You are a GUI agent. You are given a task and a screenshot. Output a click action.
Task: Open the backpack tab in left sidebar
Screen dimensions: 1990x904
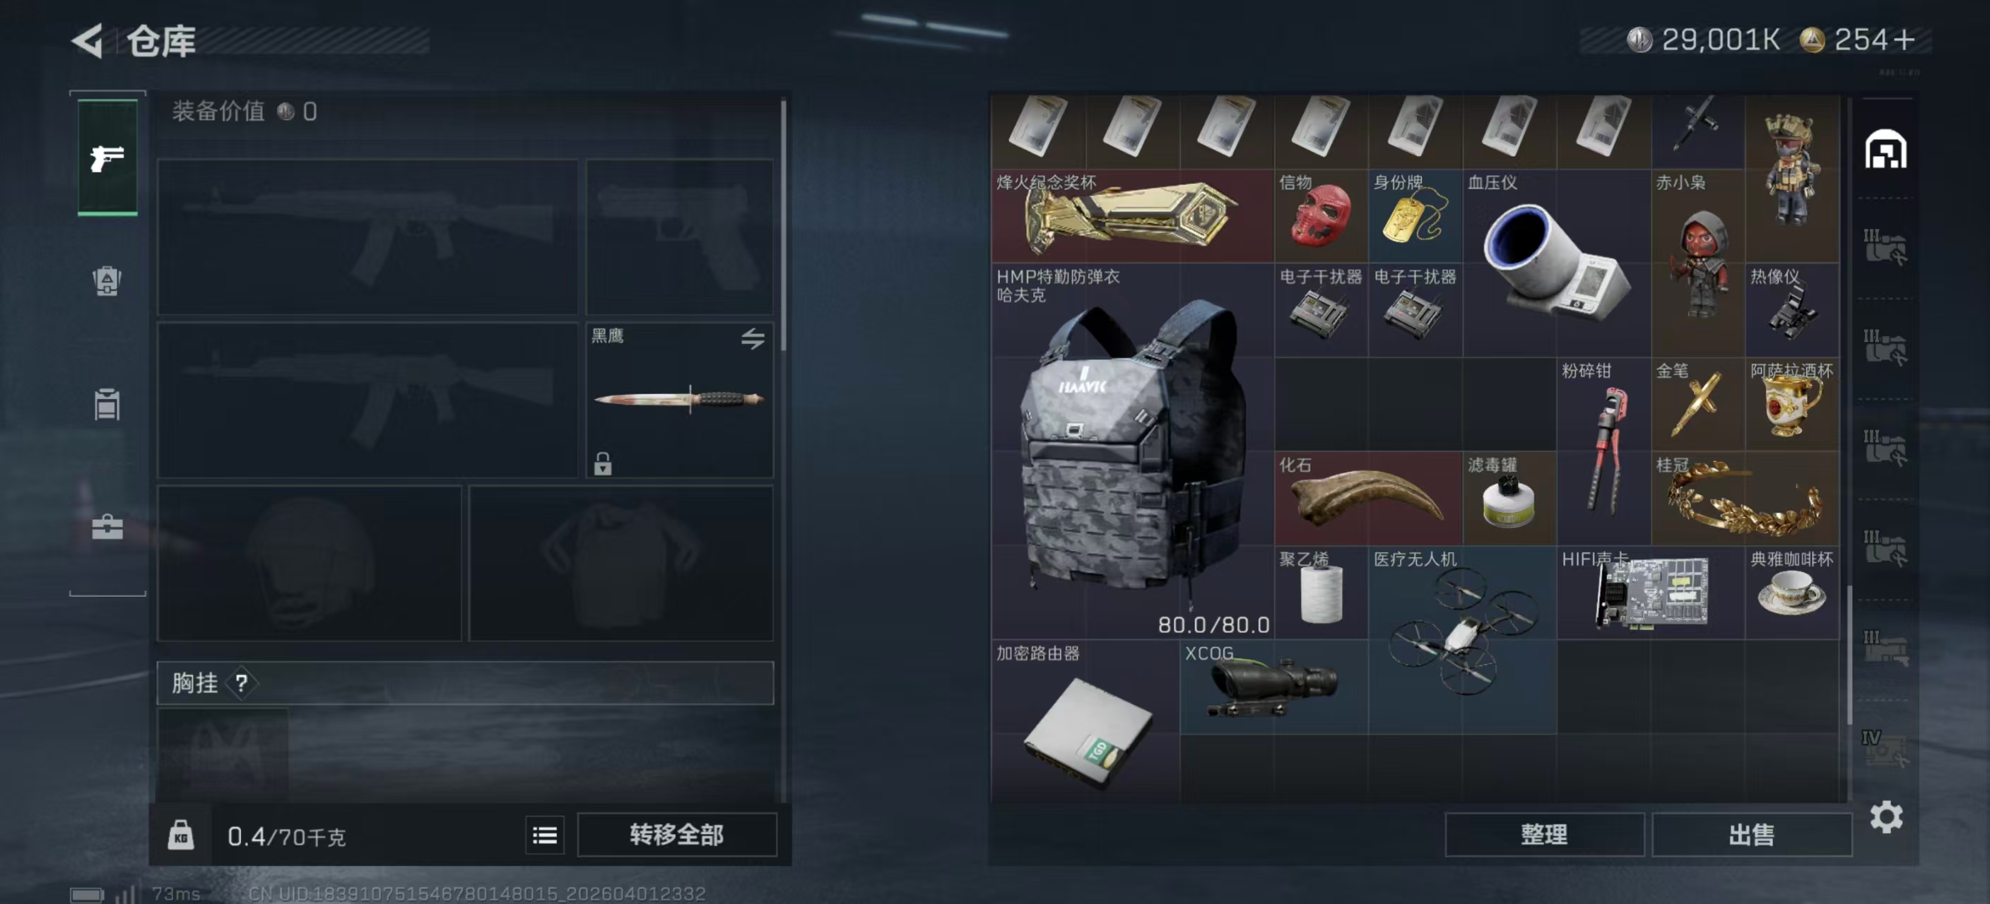(107, 280)
